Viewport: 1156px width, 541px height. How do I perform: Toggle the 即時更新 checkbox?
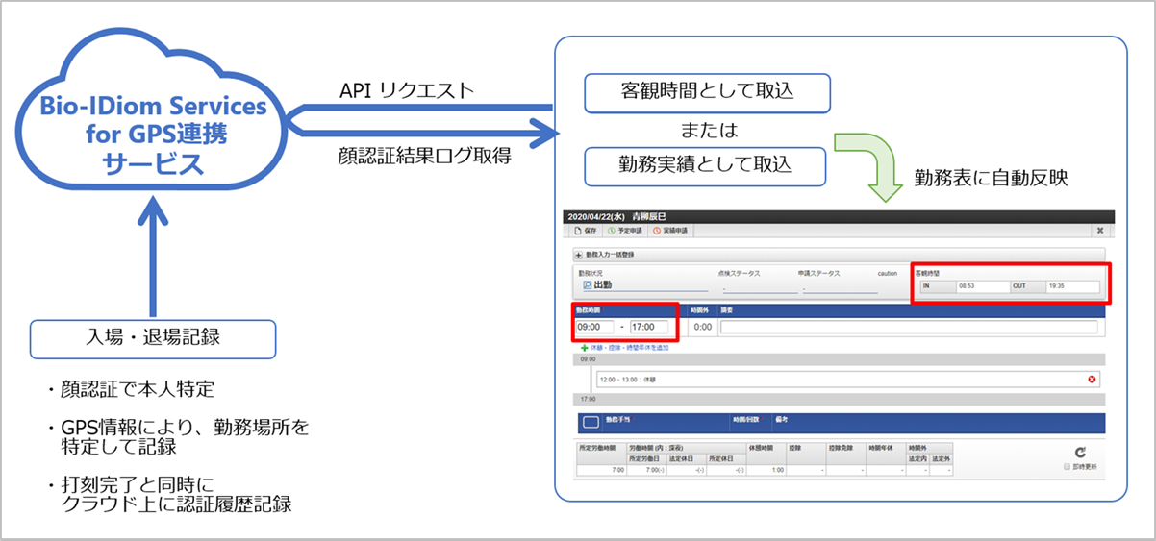click(x=1067, y=466)
